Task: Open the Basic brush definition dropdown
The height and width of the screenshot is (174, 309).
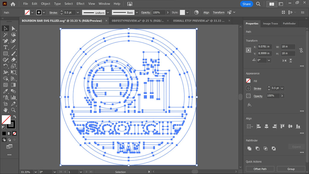Action: tap(137, 12)
